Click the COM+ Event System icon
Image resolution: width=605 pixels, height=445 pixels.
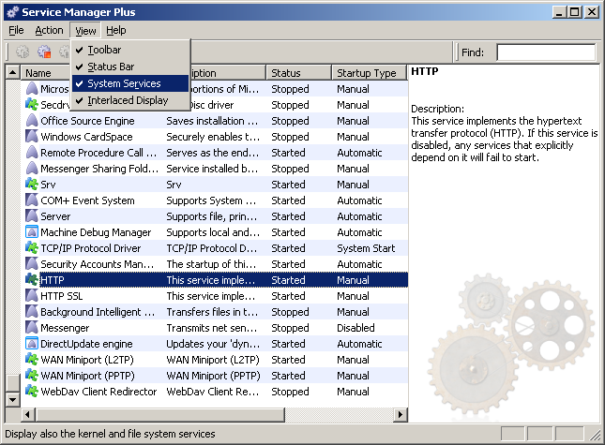32,200
